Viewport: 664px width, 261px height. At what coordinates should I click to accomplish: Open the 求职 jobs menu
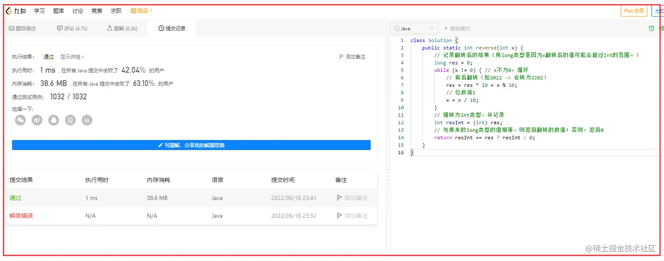pos(116,11)
